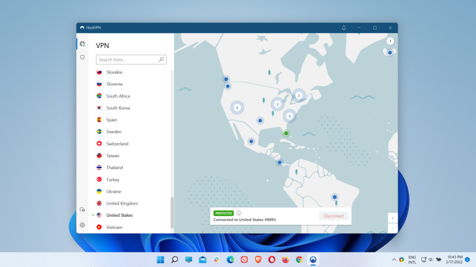Screen dimensions: 476x267
Task: Open NordVPN settings gear icon
Action: click(82, 225)
